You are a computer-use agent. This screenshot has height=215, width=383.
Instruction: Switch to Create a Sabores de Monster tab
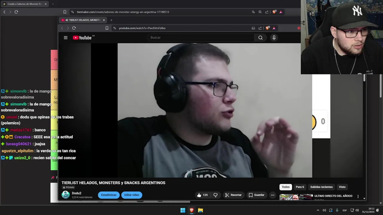(x=25, y=4)
